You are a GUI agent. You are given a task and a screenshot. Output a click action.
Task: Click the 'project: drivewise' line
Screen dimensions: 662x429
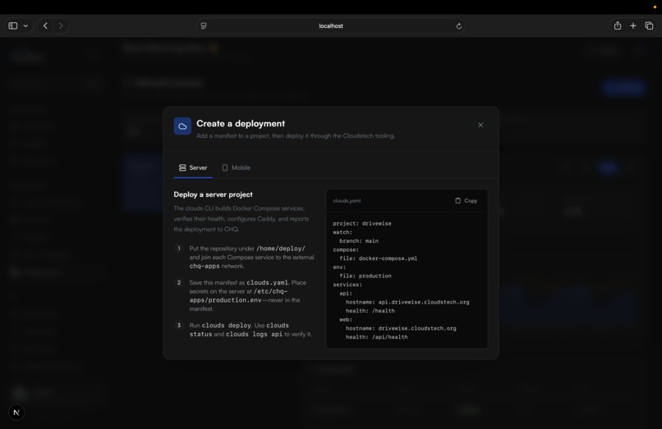tap(362, 224)
